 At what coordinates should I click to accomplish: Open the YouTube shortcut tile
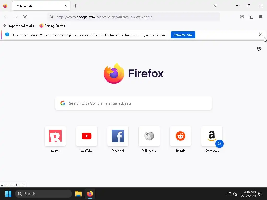coord(87,136)
